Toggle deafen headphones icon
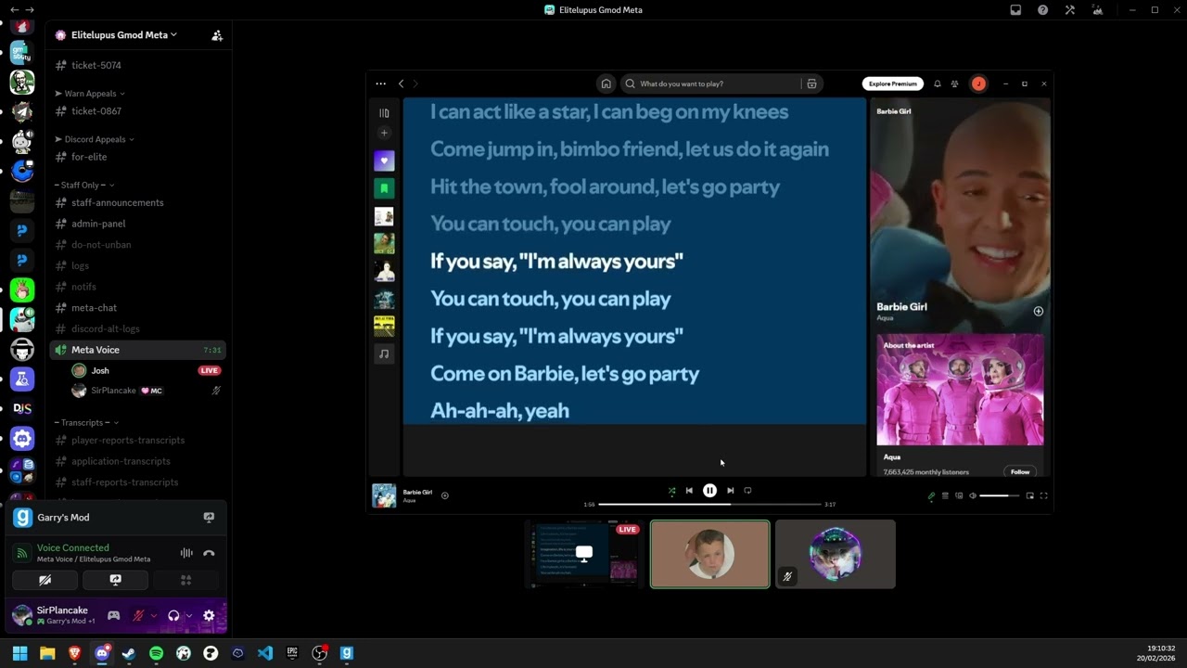1187x668 pixels. coord(173,615)
